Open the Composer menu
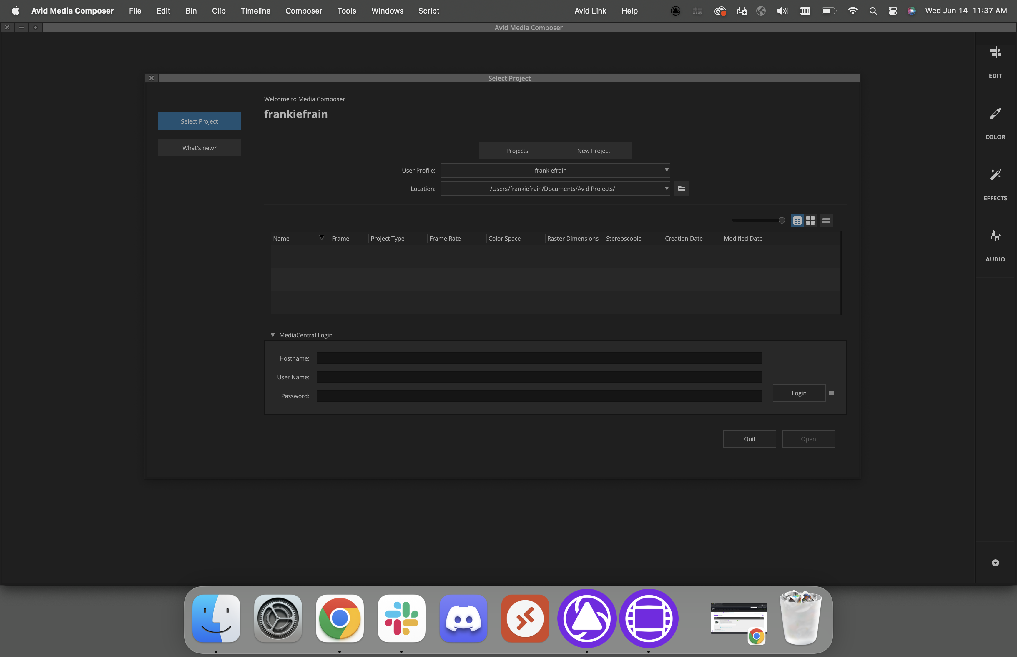Screen dimensions: 1017x657 click(303, 11)
